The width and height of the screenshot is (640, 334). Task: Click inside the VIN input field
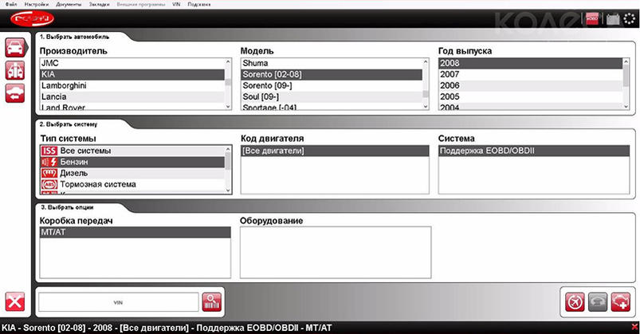[x=119, y=303]
